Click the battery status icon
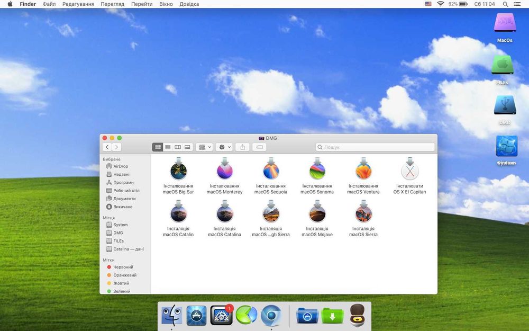 [463, 4]
